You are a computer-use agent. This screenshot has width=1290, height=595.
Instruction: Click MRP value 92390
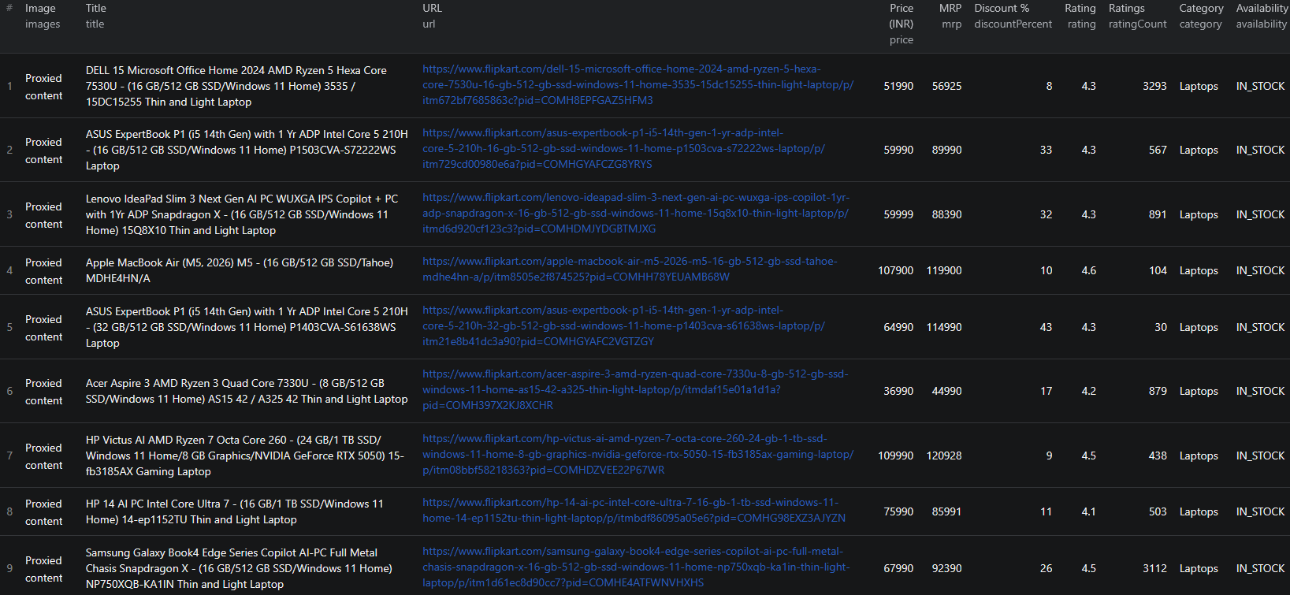click(x=946, y=568)
